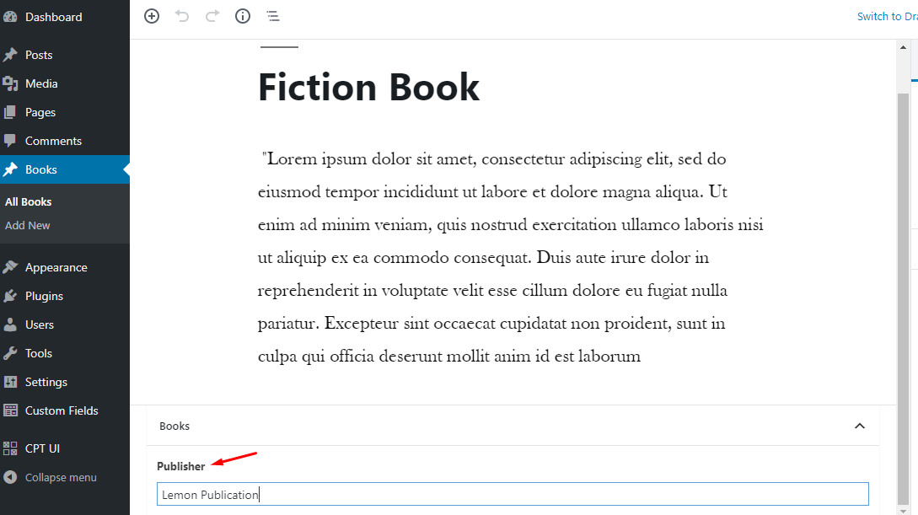
Task: Click the editor vertical scrollbar thumb
Action: click(x=904, y=298)
